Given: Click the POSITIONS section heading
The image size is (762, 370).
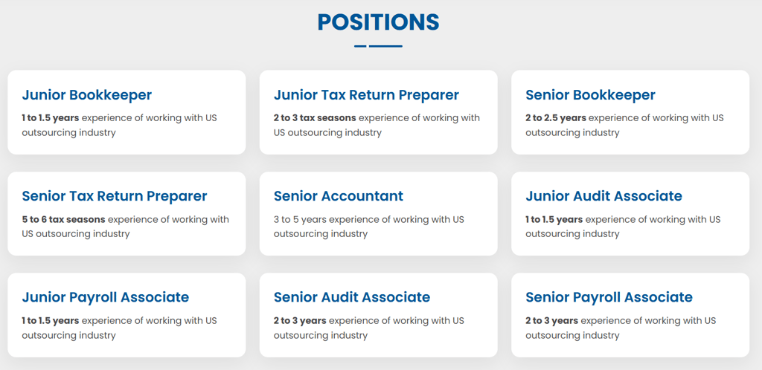Looking at the screenshot, I should point(378,22).
